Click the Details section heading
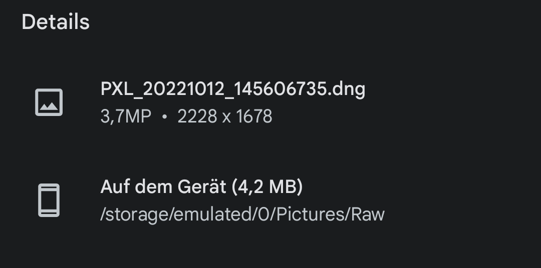This screenshot has height=268, width=541. [56, 22]
